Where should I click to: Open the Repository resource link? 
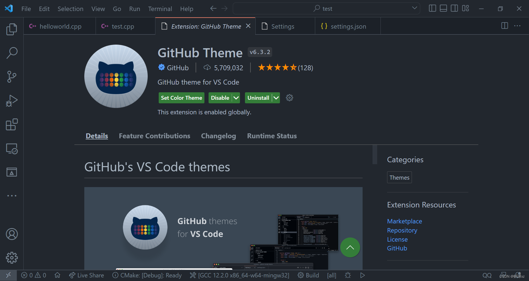tap(402, 230)
